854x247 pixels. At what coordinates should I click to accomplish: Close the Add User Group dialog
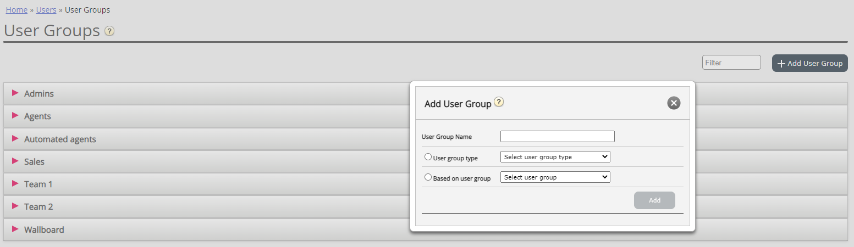674,103
